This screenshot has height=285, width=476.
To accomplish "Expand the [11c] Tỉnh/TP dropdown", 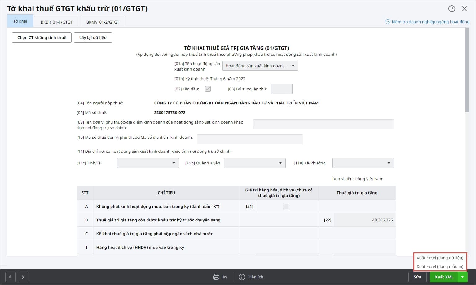I will (148, 163).
